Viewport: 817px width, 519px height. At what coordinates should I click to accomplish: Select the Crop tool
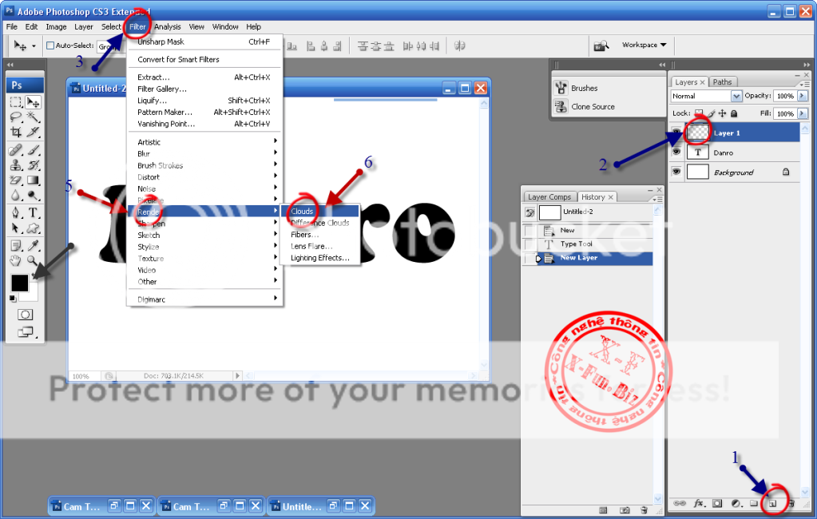pos(16,133)
